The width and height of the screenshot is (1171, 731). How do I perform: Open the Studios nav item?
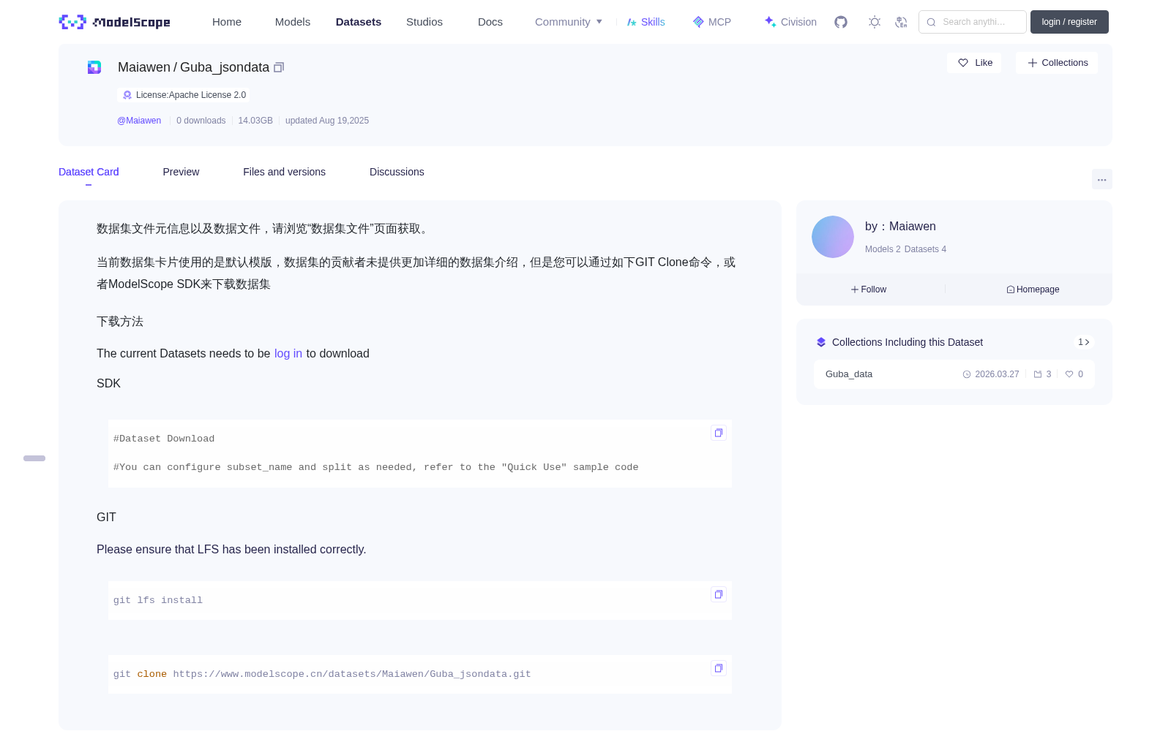tap(424, 22)
